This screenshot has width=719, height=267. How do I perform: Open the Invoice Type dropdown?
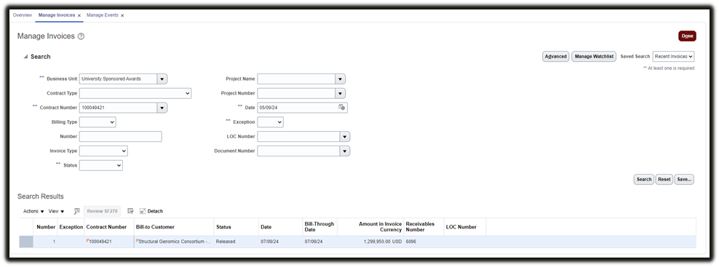103,151
